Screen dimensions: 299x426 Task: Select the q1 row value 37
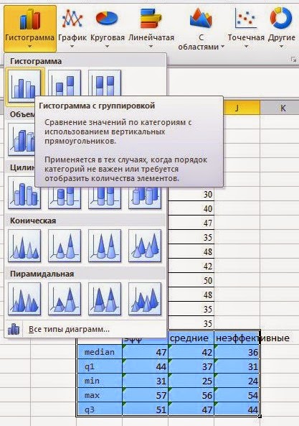tap(191, 366)
